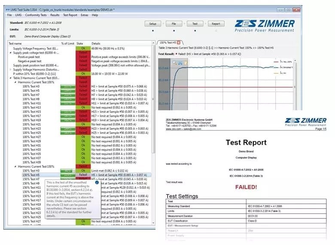Collapse Harmonic Current Test 150% group
Screen dimensions: 335x245
(x=15, y=166)
